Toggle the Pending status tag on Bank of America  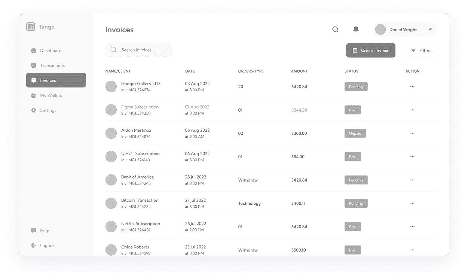pyautogui.click(x=356, y=180)
